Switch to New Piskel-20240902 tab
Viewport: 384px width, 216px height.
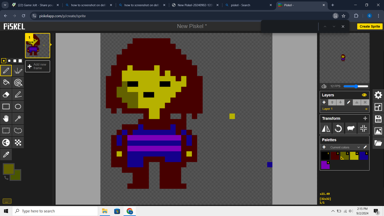(195, 5)
